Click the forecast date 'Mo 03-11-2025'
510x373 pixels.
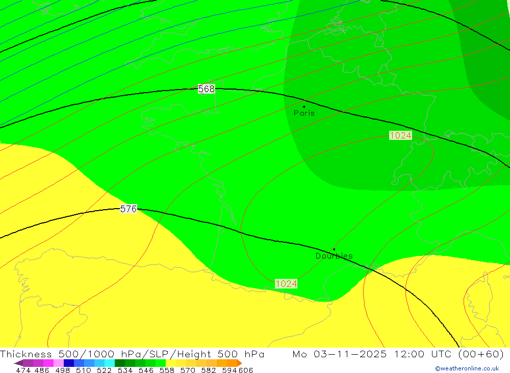[340, 354]
